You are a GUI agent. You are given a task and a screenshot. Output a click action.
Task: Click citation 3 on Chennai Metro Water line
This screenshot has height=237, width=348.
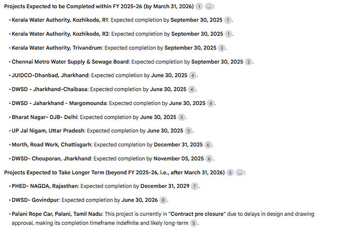point(249,62)
